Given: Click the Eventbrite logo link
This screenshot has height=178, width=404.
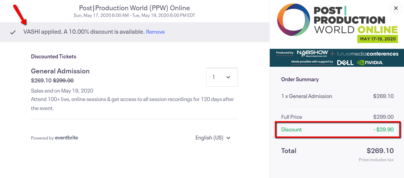Looking at the screenshot, I should coord(66,138).
